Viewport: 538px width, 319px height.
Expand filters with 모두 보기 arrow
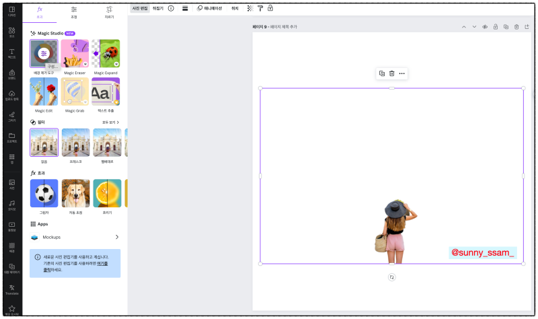(x=110, y=122)
